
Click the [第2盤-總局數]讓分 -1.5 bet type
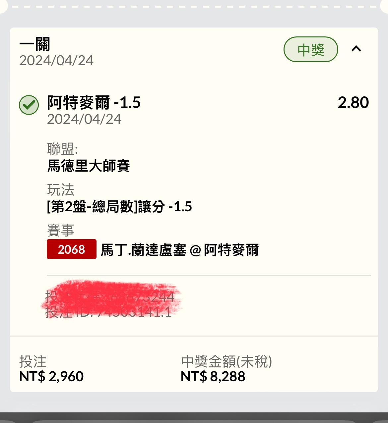[x=119, y=207]
